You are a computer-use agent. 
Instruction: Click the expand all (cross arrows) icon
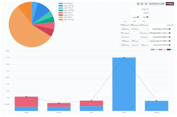click(x=142, y=4)
